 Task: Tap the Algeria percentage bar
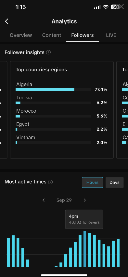coord(53,90)
